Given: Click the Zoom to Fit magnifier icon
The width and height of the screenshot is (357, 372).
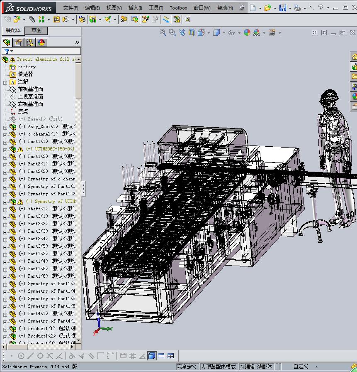Looking at the screenshot, I should click(x=163, y=32).
